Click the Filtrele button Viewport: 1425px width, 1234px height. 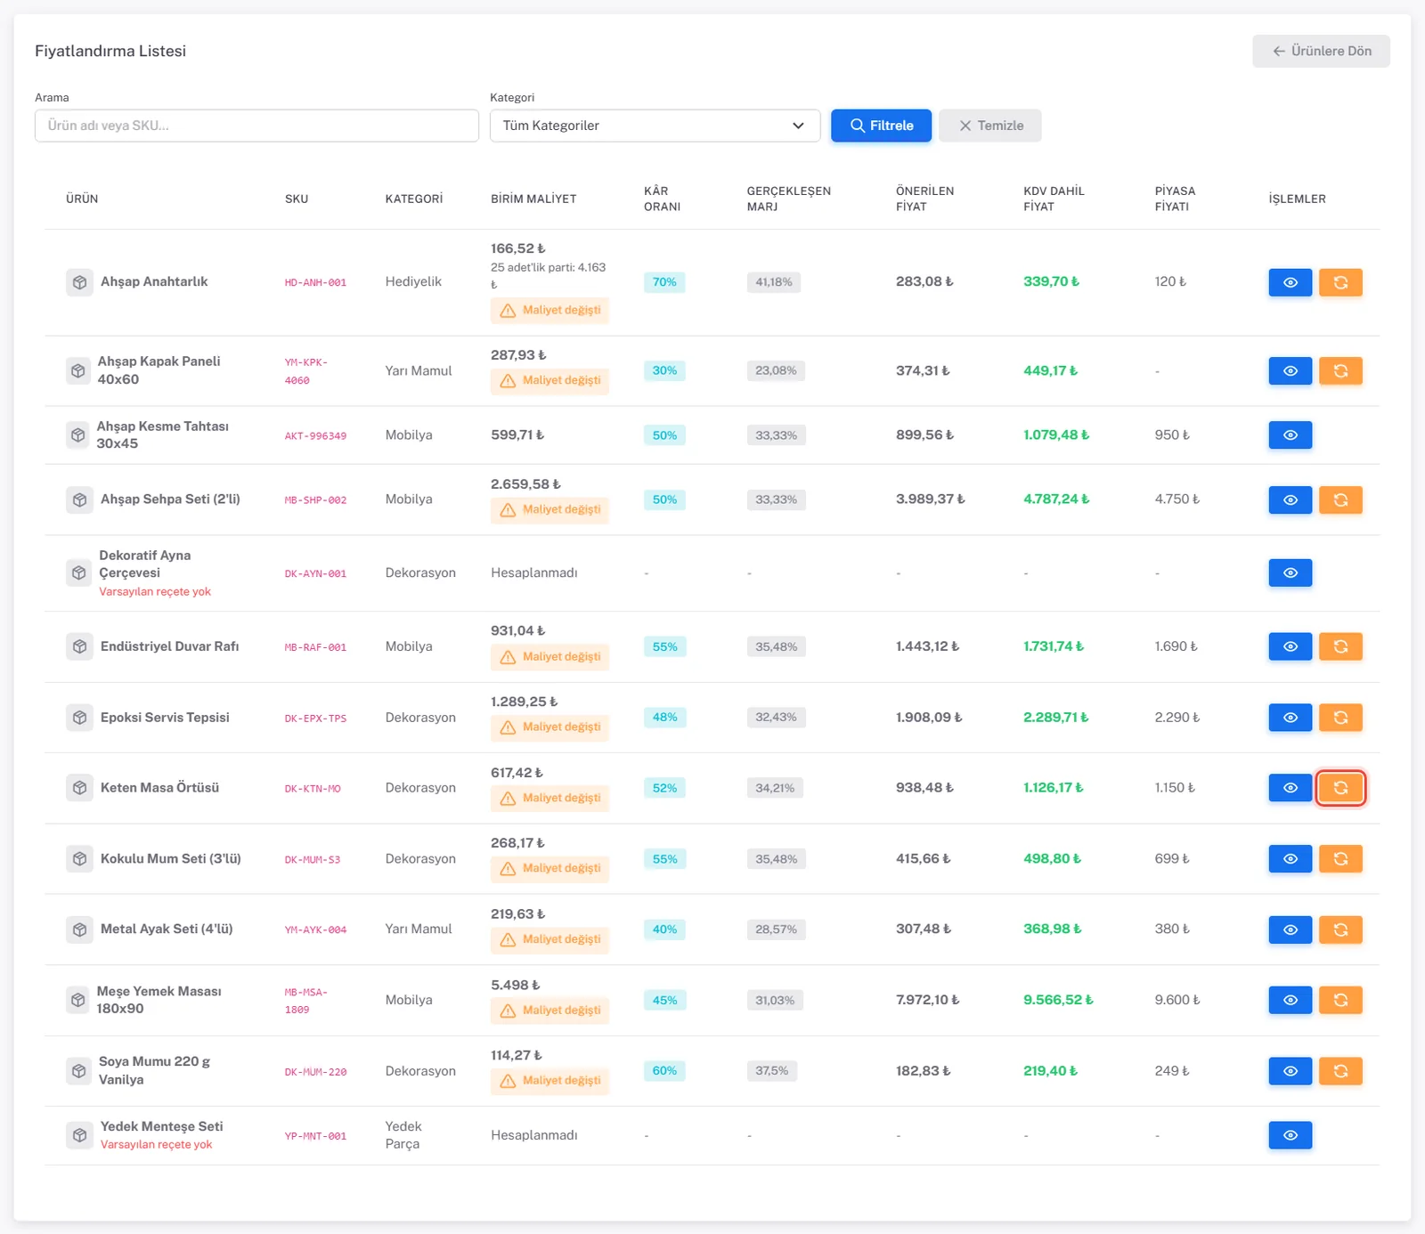point(881,126)
